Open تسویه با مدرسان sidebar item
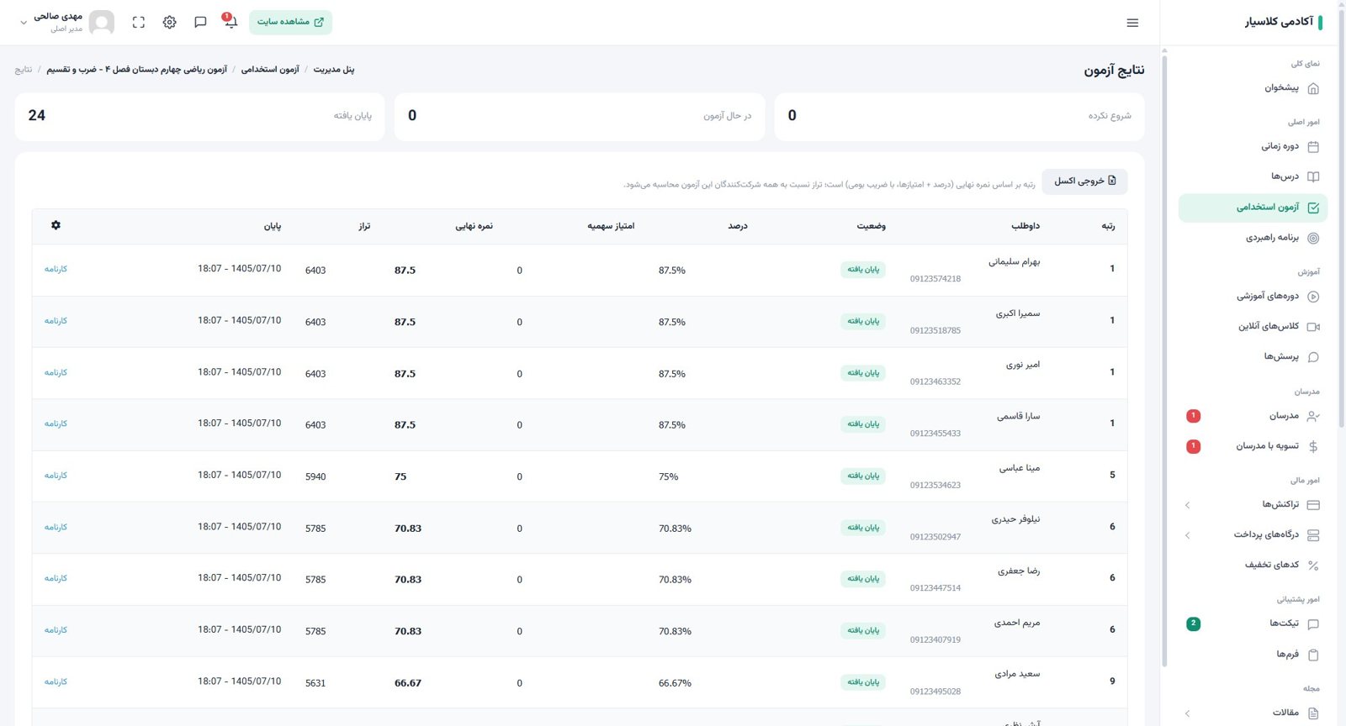1346x726 pixels. tap(1253, 446)
